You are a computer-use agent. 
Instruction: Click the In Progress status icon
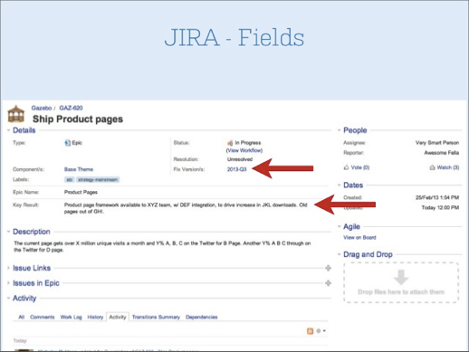click(x=230, y=143)
